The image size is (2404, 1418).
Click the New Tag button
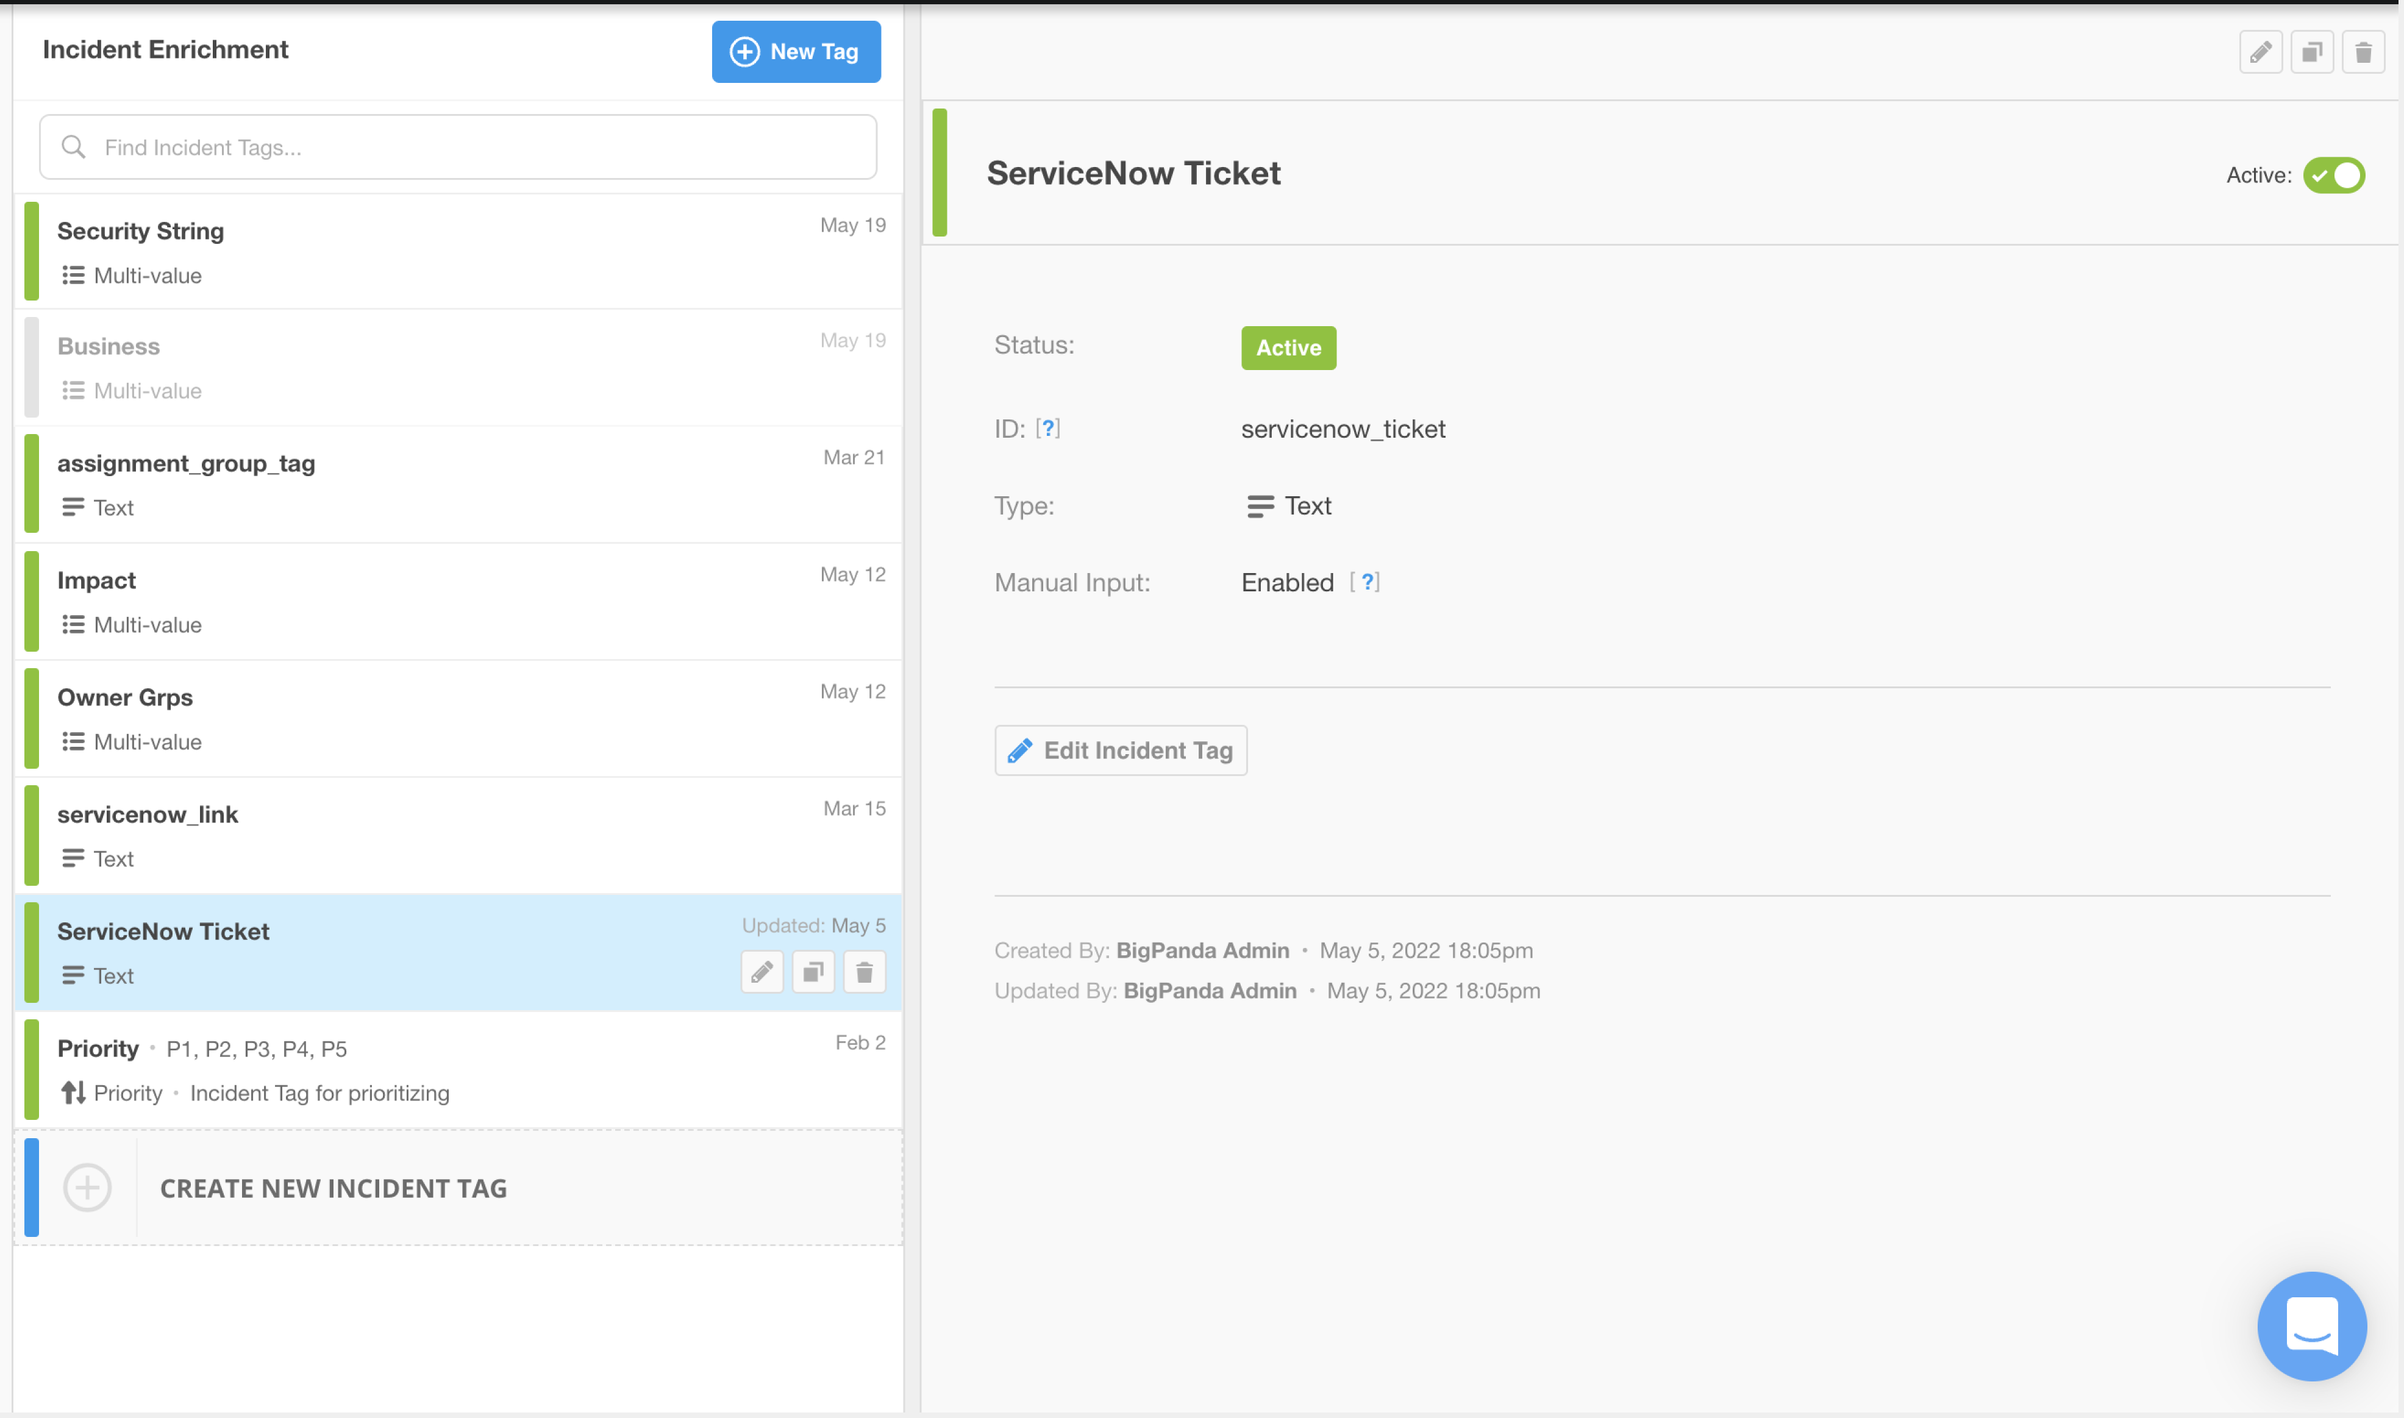(796, 52)
